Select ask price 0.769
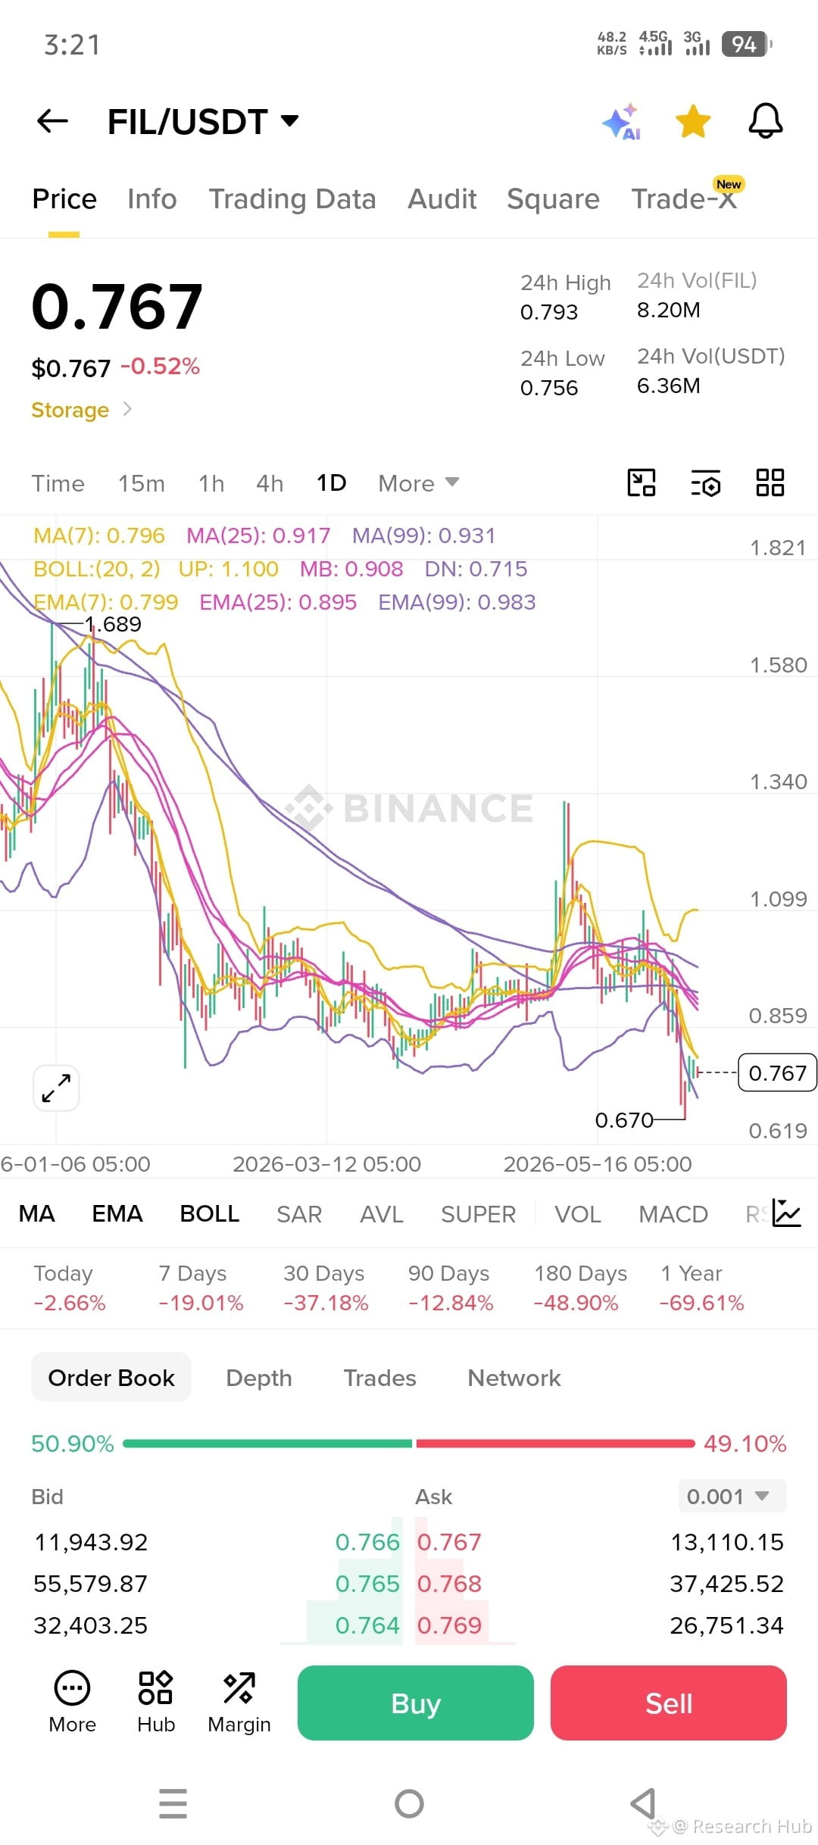 pos(449,1625)
